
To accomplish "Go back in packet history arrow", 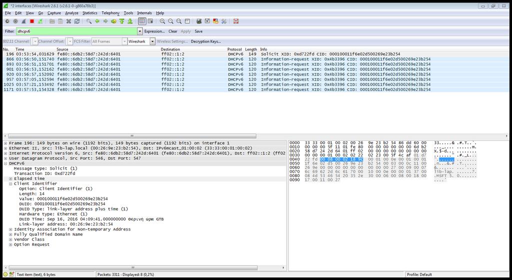I will tap(97, 21).
